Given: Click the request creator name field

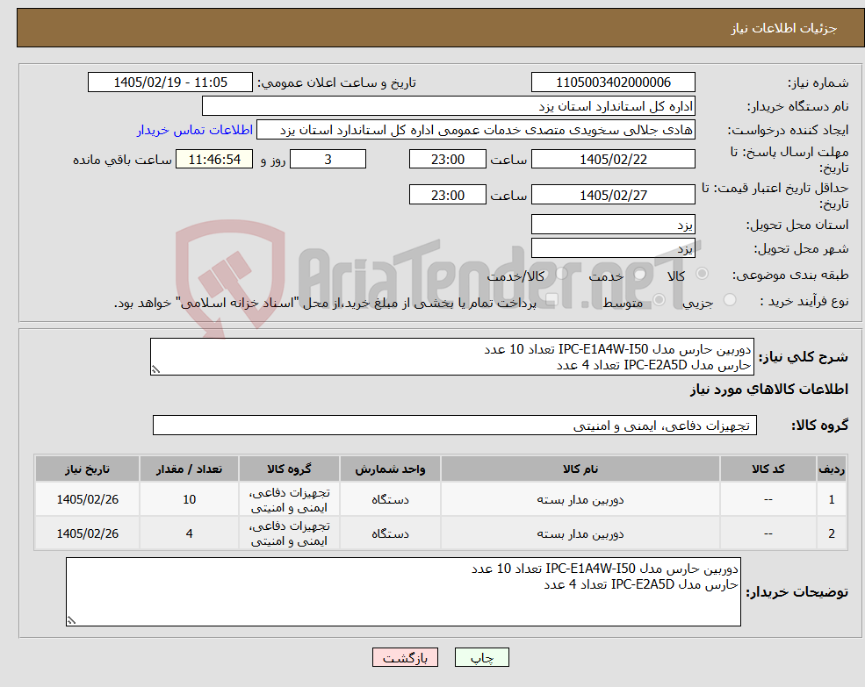Looking at the screenshot, I should pos(475,130).
